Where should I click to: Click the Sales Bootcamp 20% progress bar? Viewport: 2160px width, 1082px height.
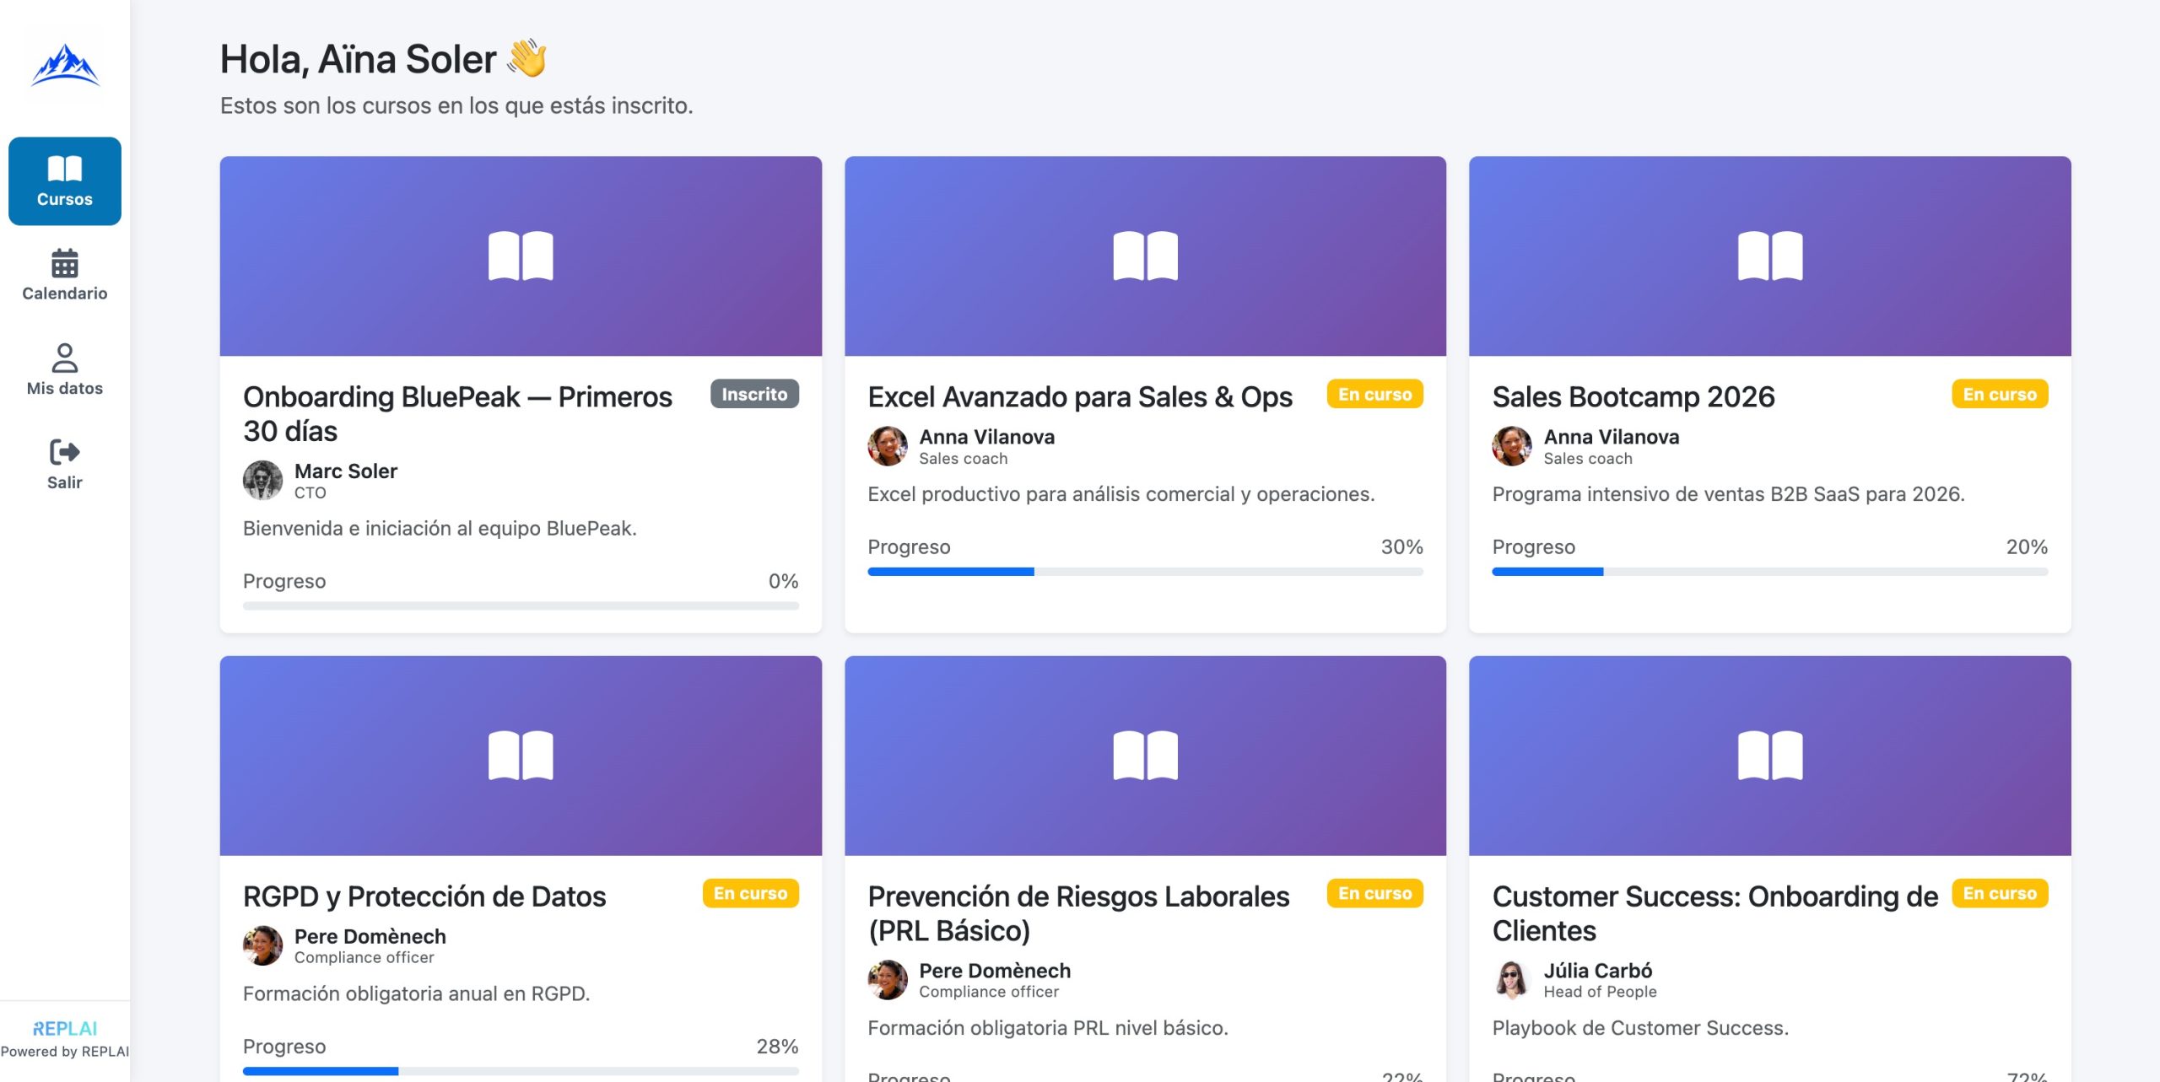[x=1770, y=572]
